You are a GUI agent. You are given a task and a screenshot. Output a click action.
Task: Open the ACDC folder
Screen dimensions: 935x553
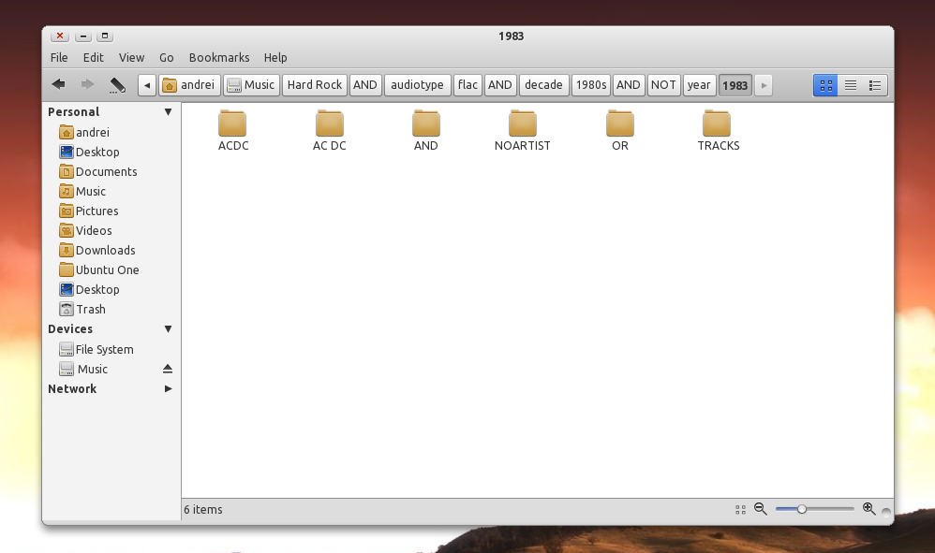232,130
